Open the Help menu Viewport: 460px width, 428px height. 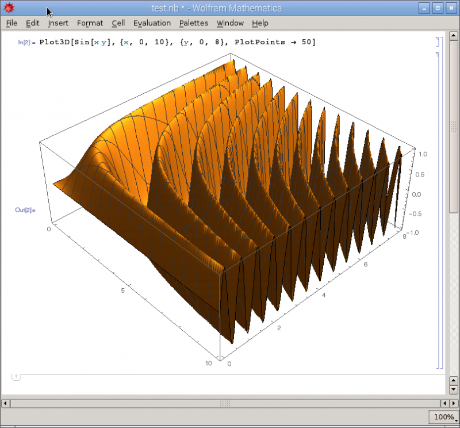click(260, 23)
